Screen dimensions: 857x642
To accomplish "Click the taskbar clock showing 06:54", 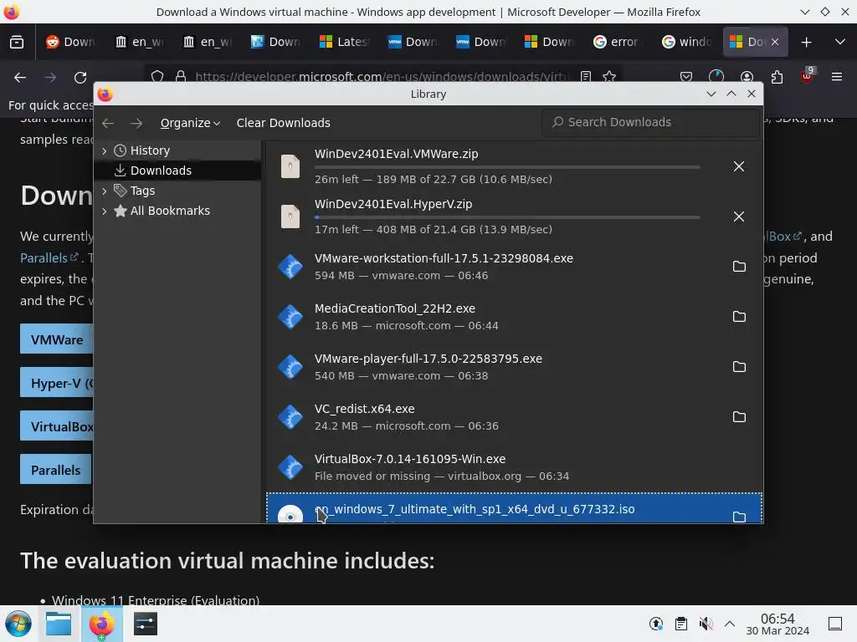I will 777,624.
